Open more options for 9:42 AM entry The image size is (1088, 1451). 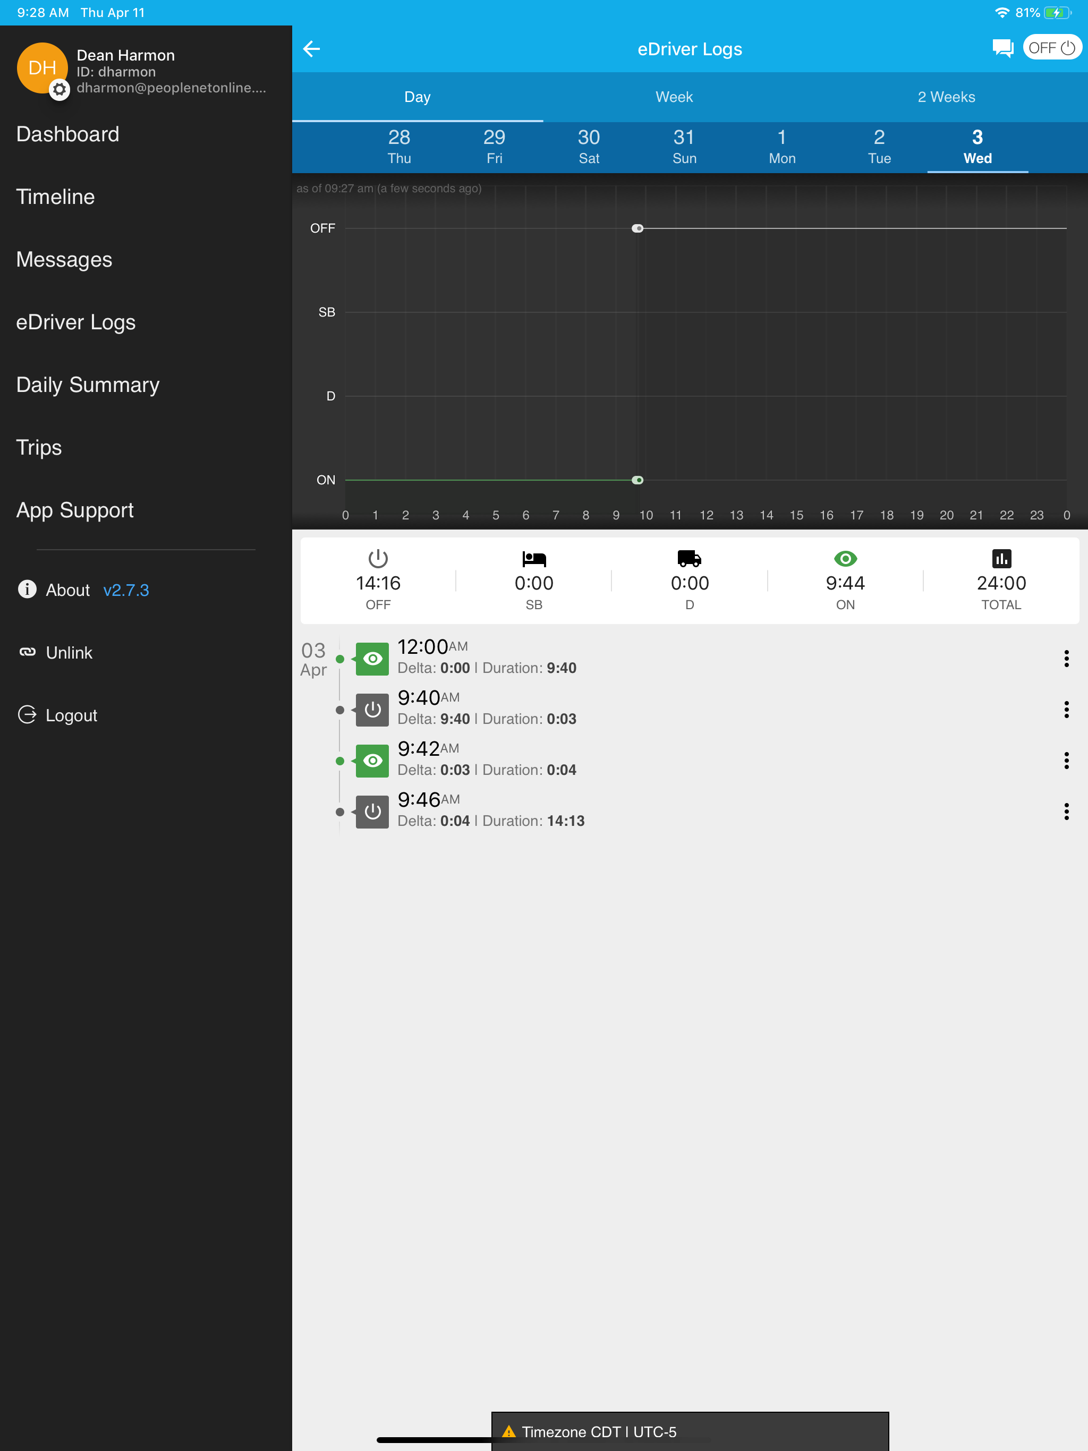[1066, 761]
